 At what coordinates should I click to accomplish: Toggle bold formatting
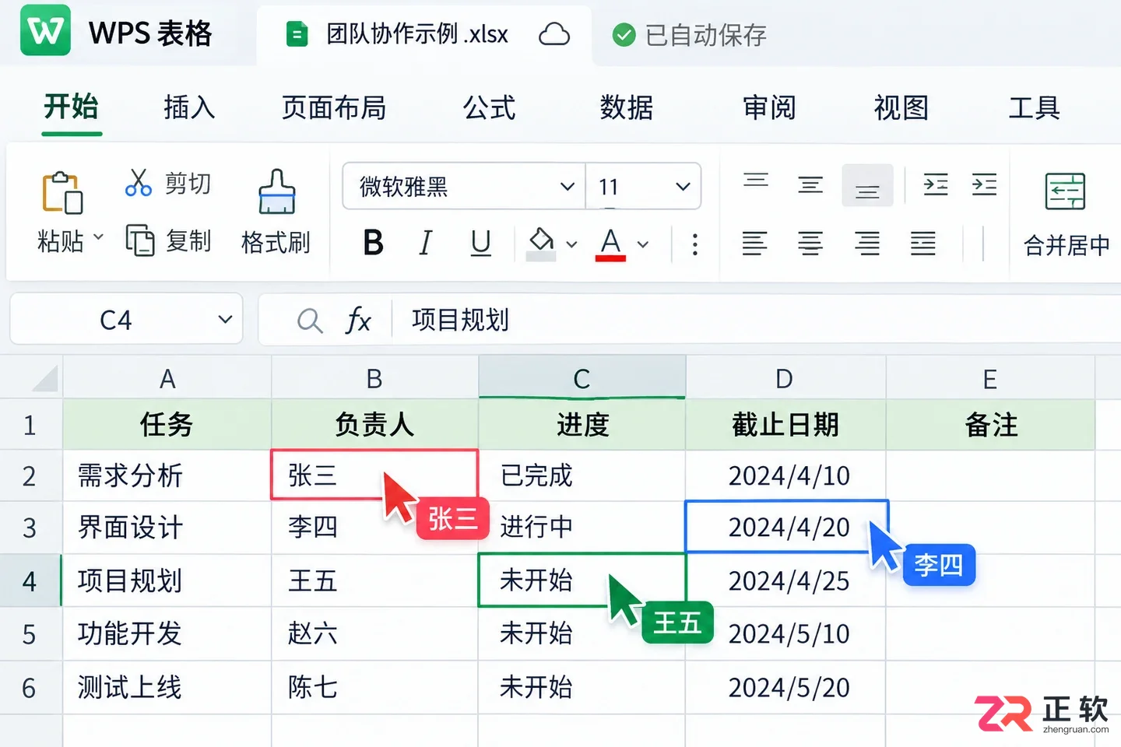click(374, 243)
